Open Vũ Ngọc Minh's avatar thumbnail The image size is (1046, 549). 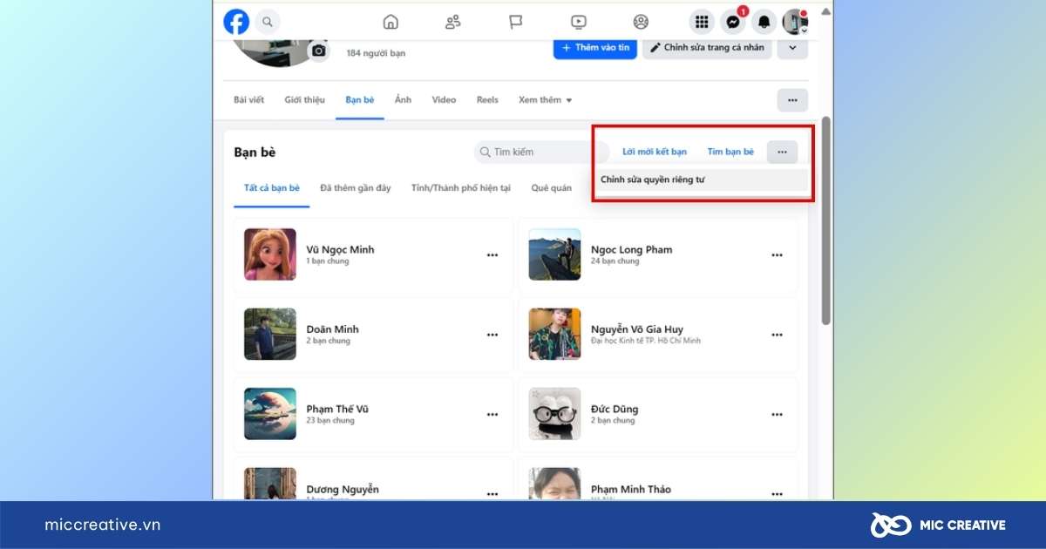[x=270, y=254]
